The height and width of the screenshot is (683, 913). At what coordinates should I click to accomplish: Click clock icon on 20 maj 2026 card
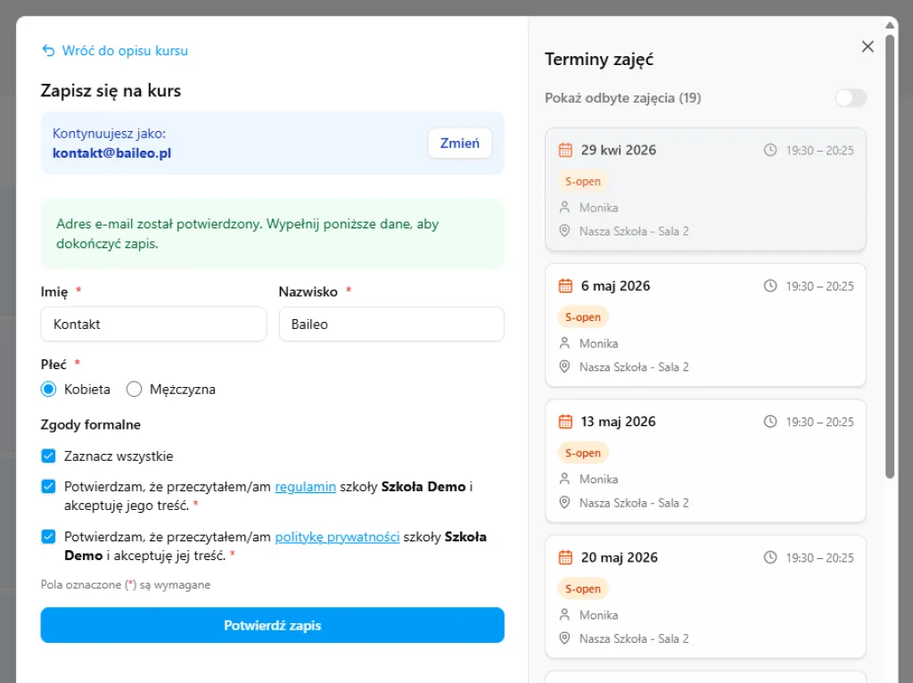770,557
